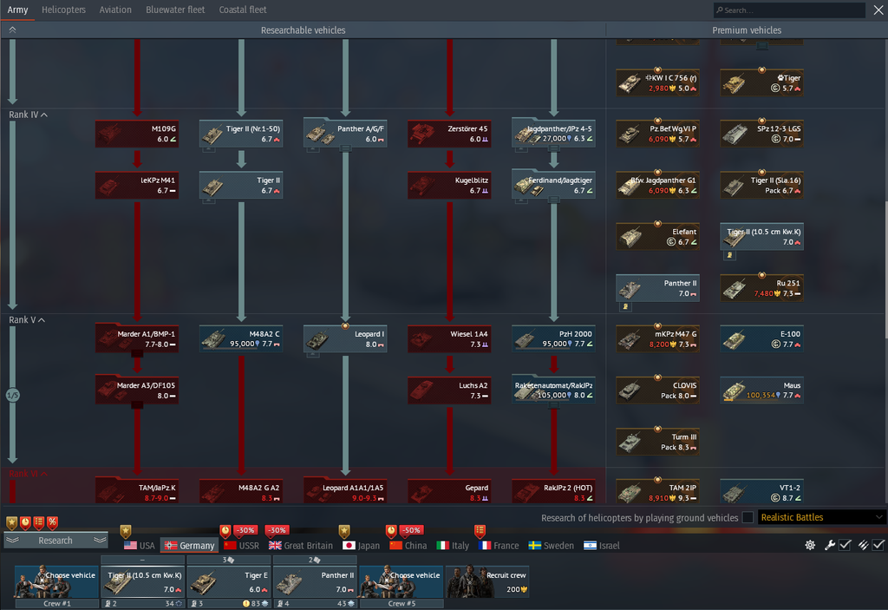Select the Zerstörer 45 vehicle card

[x=449, y=134]
